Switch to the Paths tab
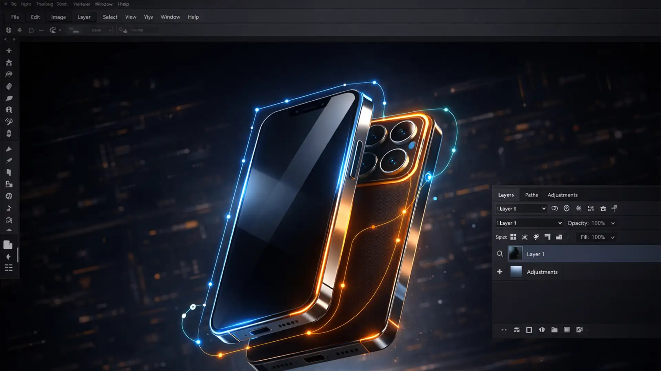 531,195
